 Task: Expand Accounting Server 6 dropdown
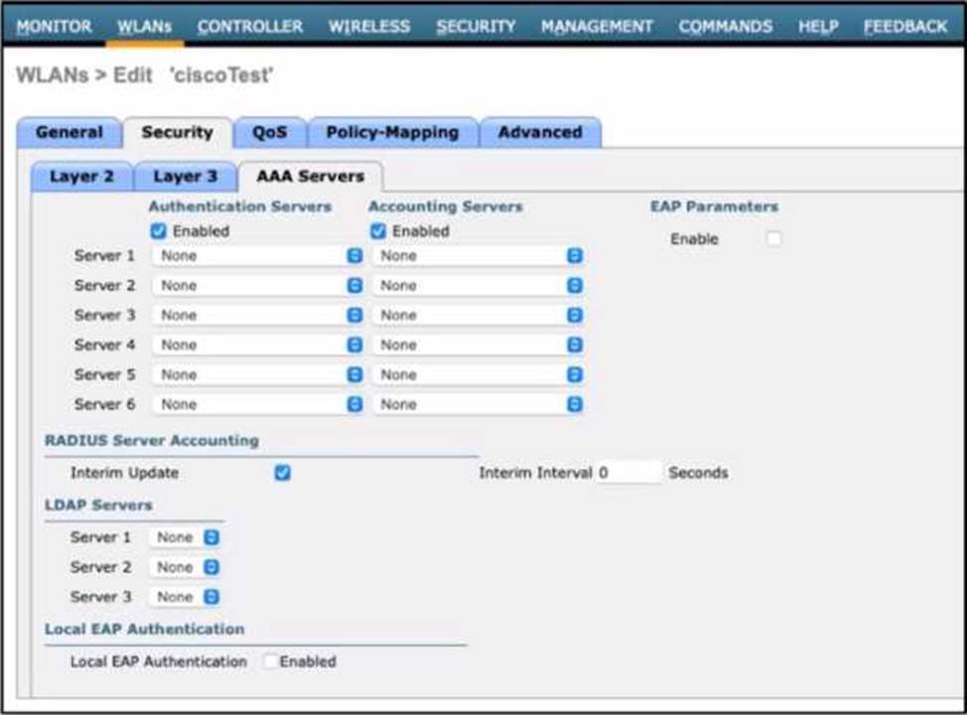477,405
